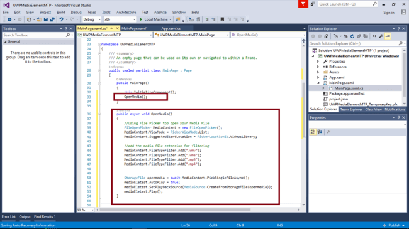Open the Analyze menu
This screenshot has width=409, height=229.
pyautogui.click(x=160, y=12)
